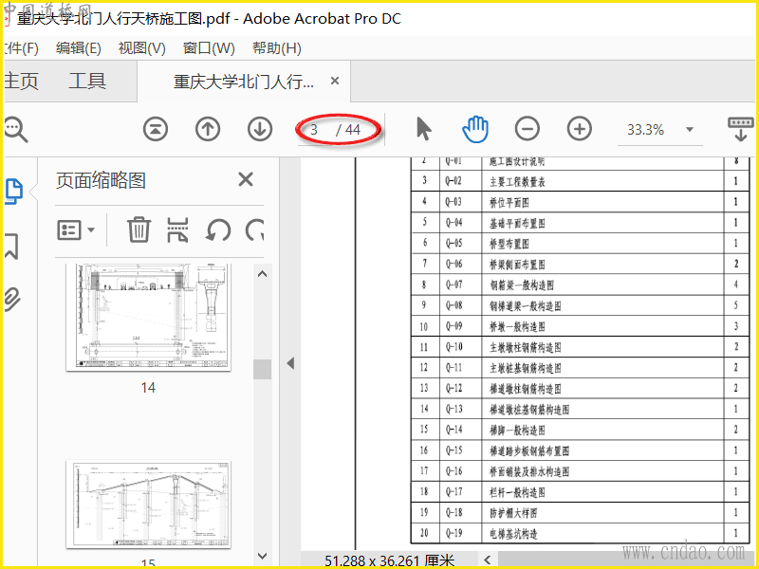Switch to the 主页 tab
This screenshot has height=569, width=759.
21,82
